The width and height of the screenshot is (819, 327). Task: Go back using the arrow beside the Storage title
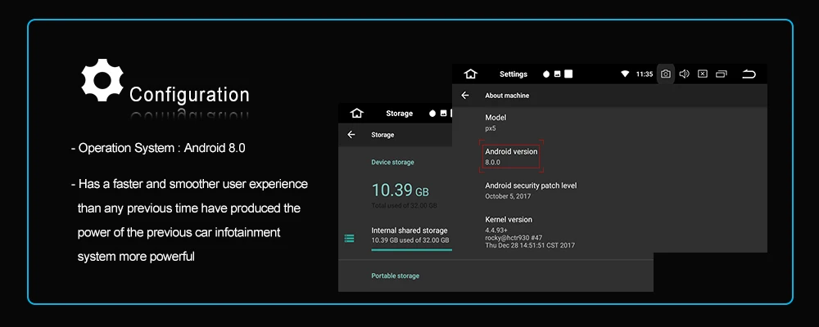[351, 135]
